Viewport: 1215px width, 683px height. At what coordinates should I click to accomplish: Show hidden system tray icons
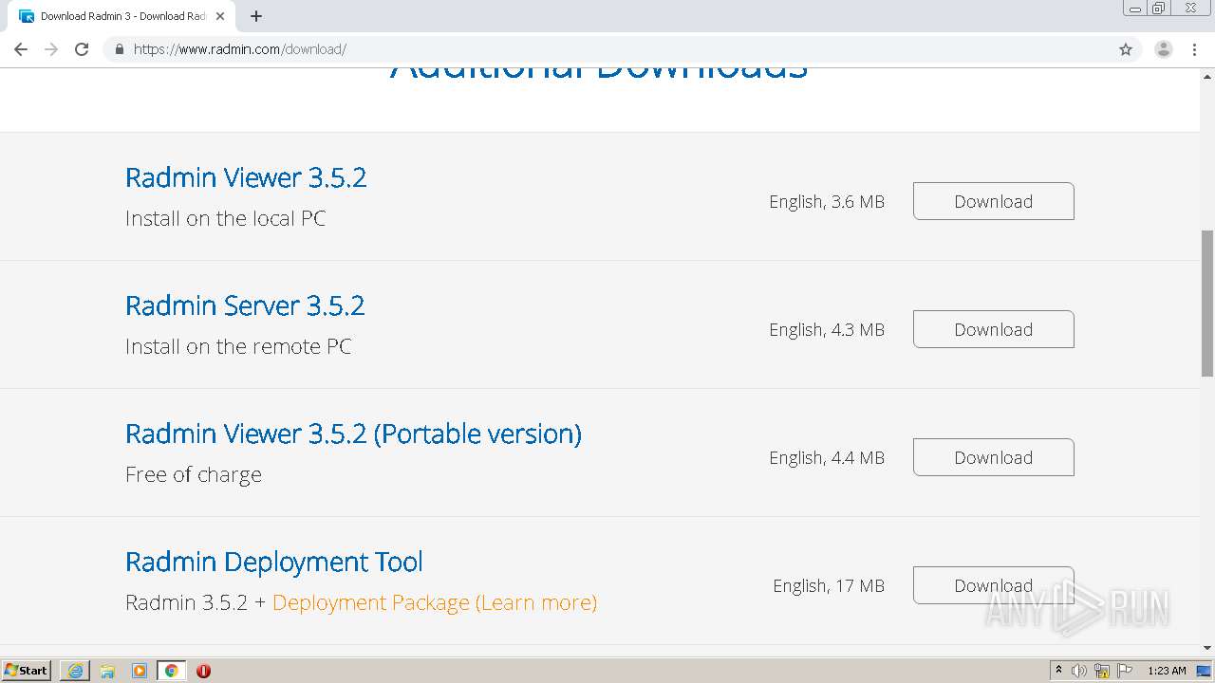tap(1058, 671)
